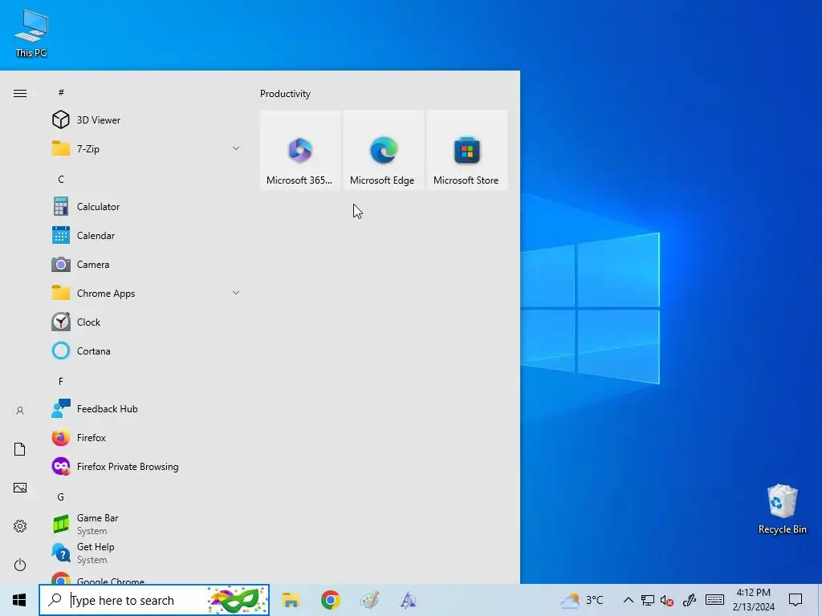Open the Calendar app
822x616 pixels.
(147, 235)
